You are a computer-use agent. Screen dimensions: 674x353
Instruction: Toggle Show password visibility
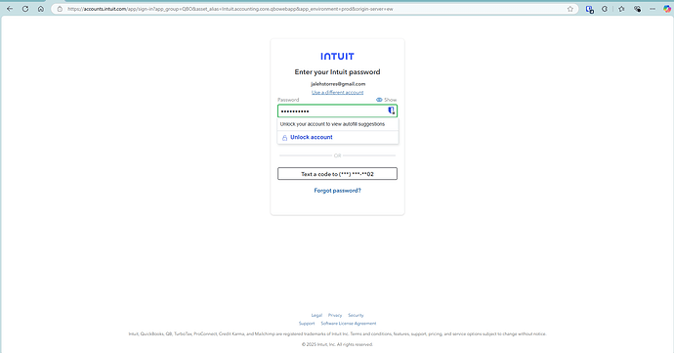[x=386, y=100]
